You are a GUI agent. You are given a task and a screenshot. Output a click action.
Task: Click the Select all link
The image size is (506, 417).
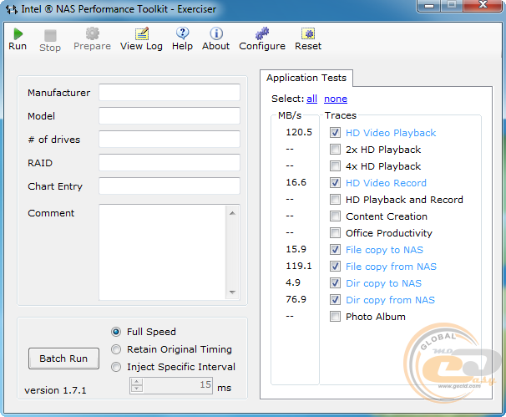[311, 99]
